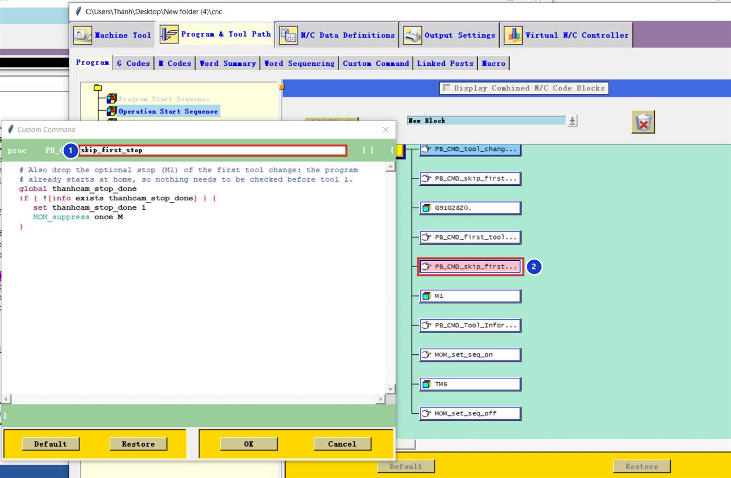Click the hand icon on the PB_CMD_Tool_Infor block
The width and height of the screenshot is (731, 478).
pyautogui.click(x=426, y=325)
